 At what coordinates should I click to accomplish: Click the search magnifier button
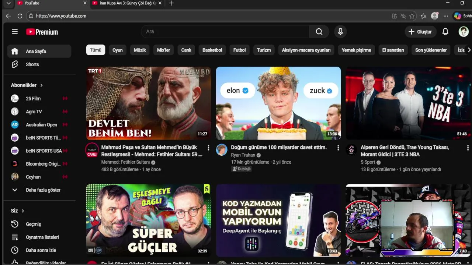click(x=319, y=32)
